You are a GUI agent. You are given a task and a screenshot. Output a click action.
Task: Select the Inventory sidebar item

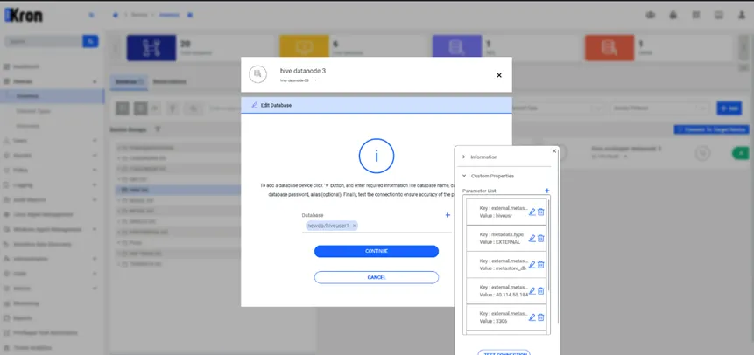click(x=52, y=96)
